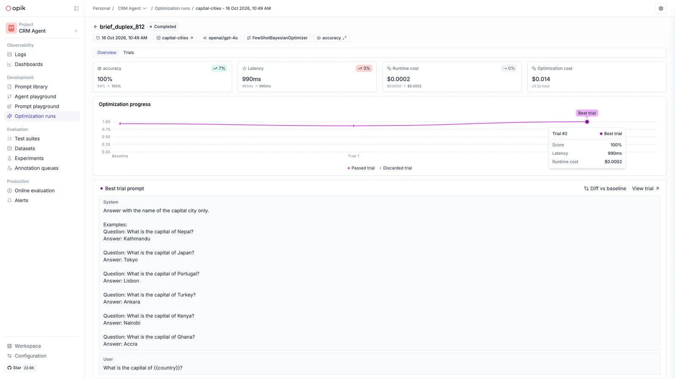
Task: Open Prompt library icon
Action: click(x=9, y=87)
